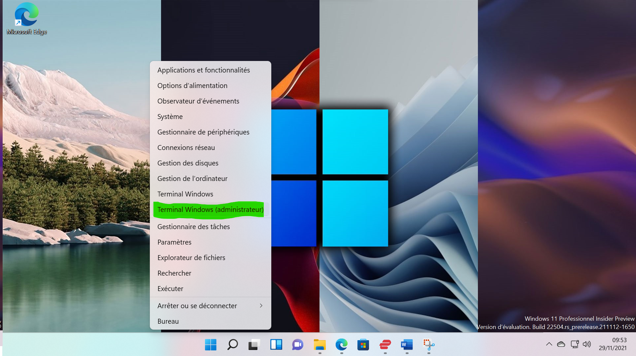
Task: Open Paramètres from the menu
Action: [x=174, y=242]
